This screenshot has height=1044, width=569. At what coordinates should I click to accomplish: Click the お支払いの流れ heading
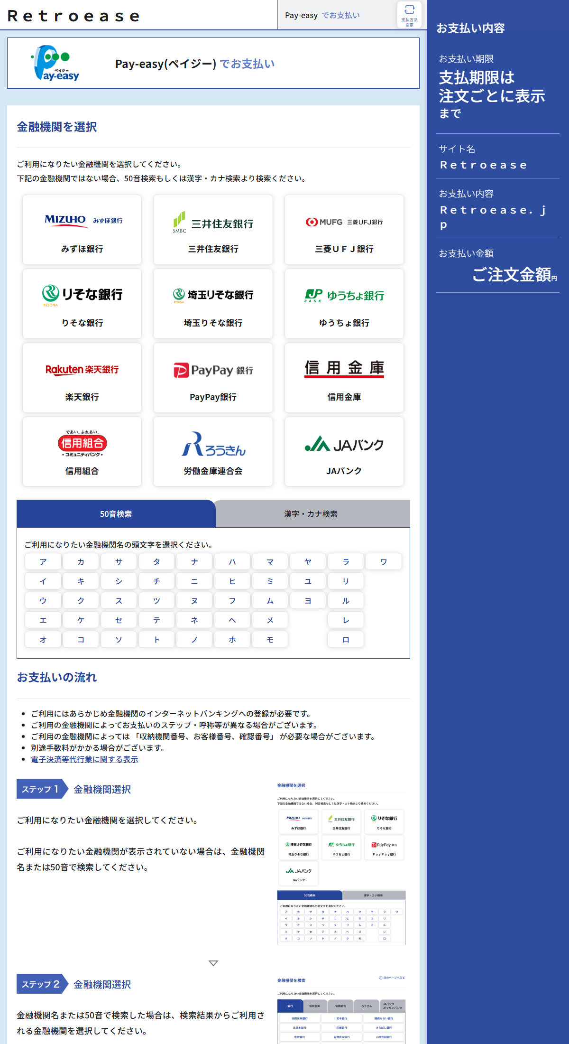pos(57,677)
